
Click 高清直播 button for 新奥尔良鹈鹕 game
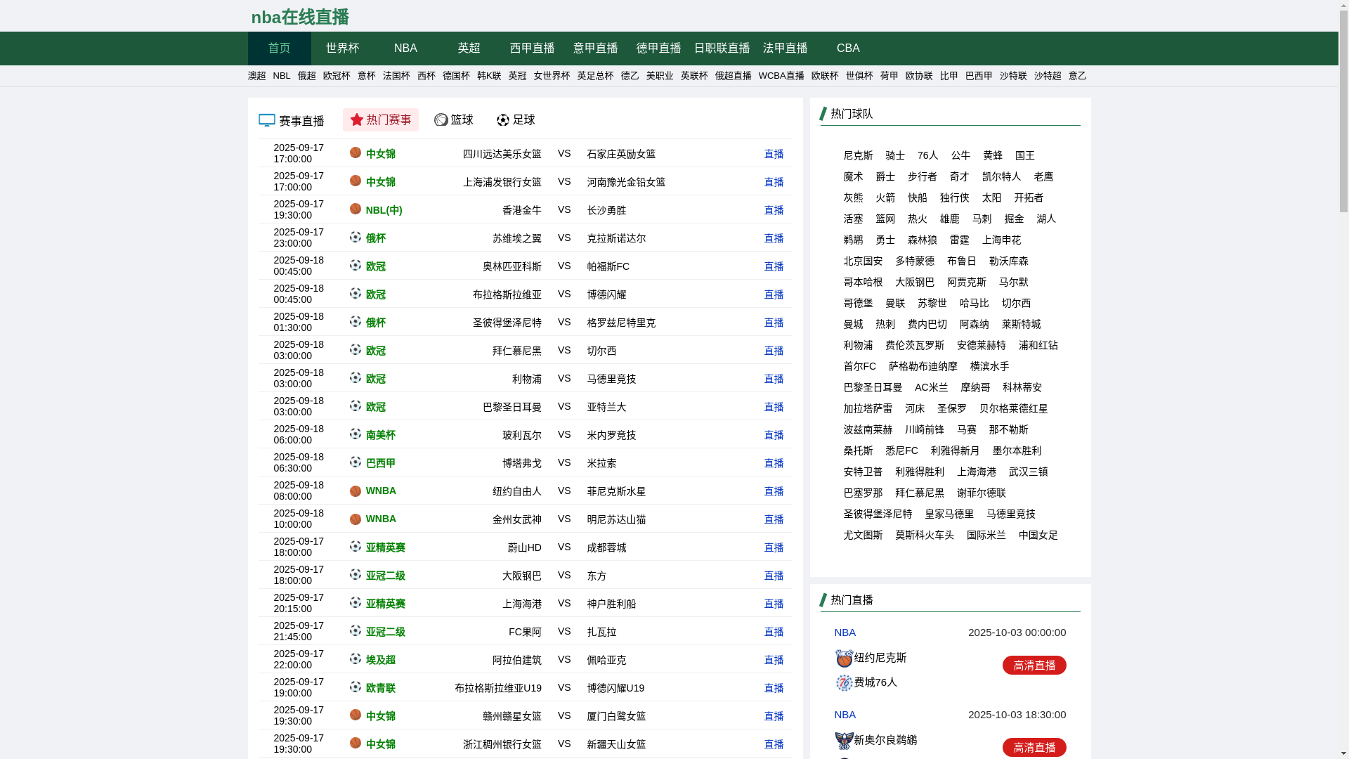1034,748
